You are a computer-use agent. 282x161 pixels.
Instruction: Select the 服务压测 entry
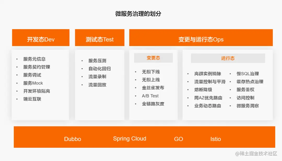[97, 61]
